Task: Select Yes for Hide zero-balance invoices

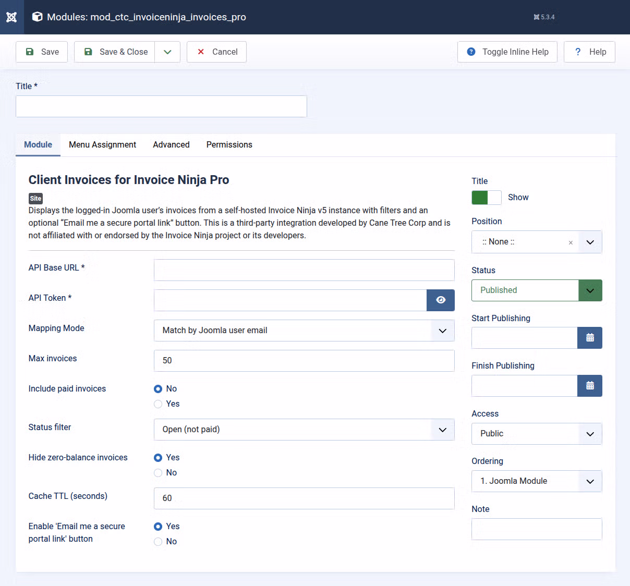Action: 158,458
